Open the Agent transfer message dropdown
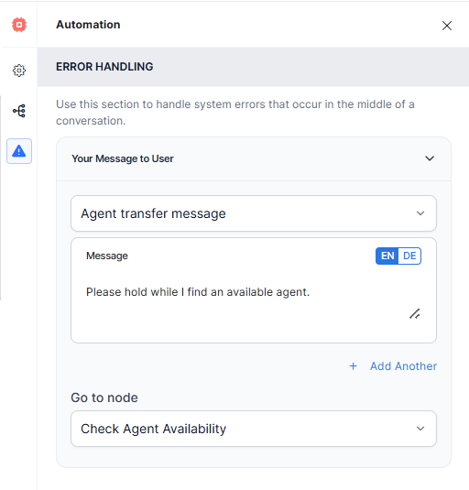 (x=254, y=213)
